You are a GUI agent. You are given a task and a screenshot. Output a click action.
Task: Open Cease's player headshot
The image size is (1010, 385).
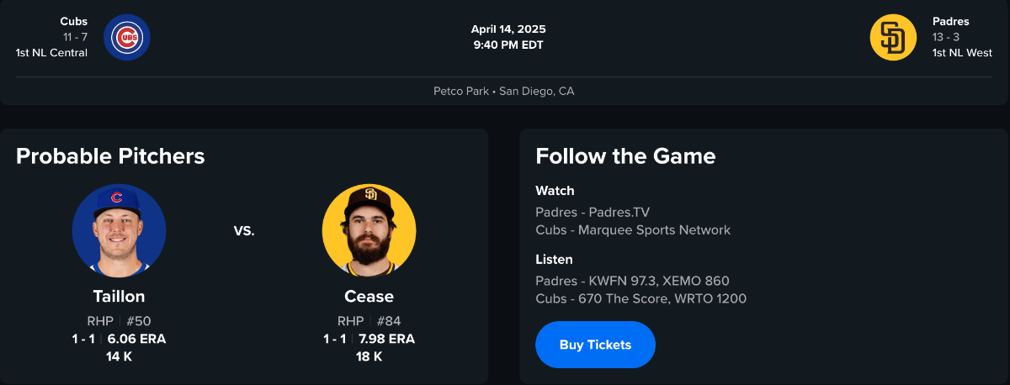pos(369,231)
